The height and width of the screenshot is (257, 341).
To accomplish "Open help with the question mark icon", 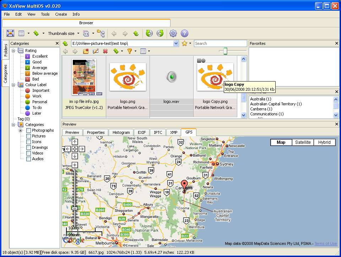I will tap(184, 33).
